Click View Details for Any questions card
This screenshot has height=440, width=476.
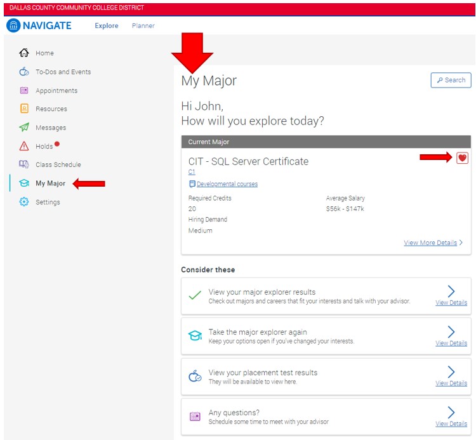pyautogui.click(x=451, y=423)
